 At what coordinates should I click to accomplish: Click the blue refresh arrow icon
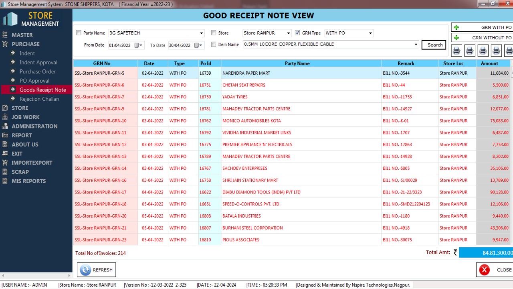(x=85, y=270)
